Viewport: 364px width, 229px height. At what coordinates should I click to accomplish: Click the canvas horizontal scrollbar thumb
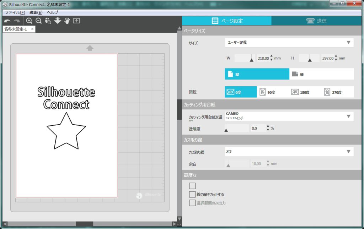click(85, 224)
